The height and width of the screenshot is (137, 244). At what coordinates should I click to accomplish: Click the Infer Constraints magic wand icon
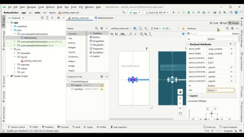coord(135,34)
